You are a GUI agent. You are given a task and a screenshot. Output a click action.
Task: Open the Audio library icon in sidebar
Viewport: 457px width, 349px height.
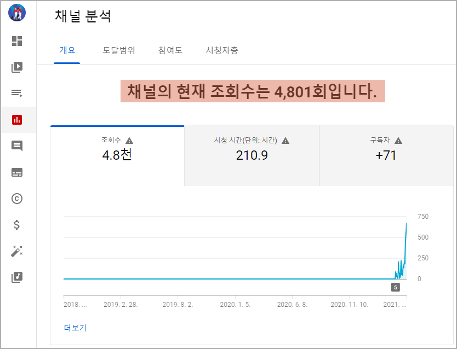17,277
